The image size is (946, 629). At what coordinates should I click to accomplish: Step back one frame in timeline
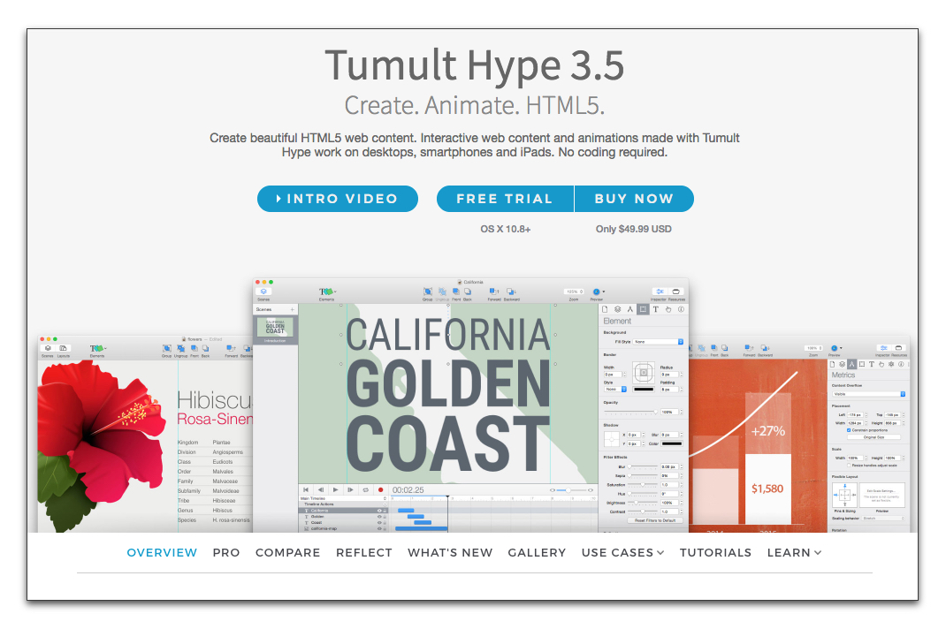[x=321, y=489]
